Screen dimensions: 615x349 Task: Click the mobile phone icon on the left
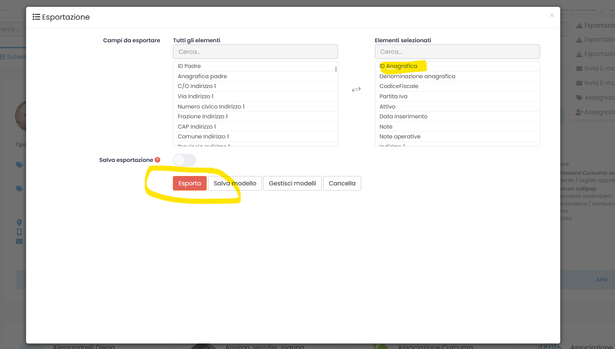click(x=19, y=232)
